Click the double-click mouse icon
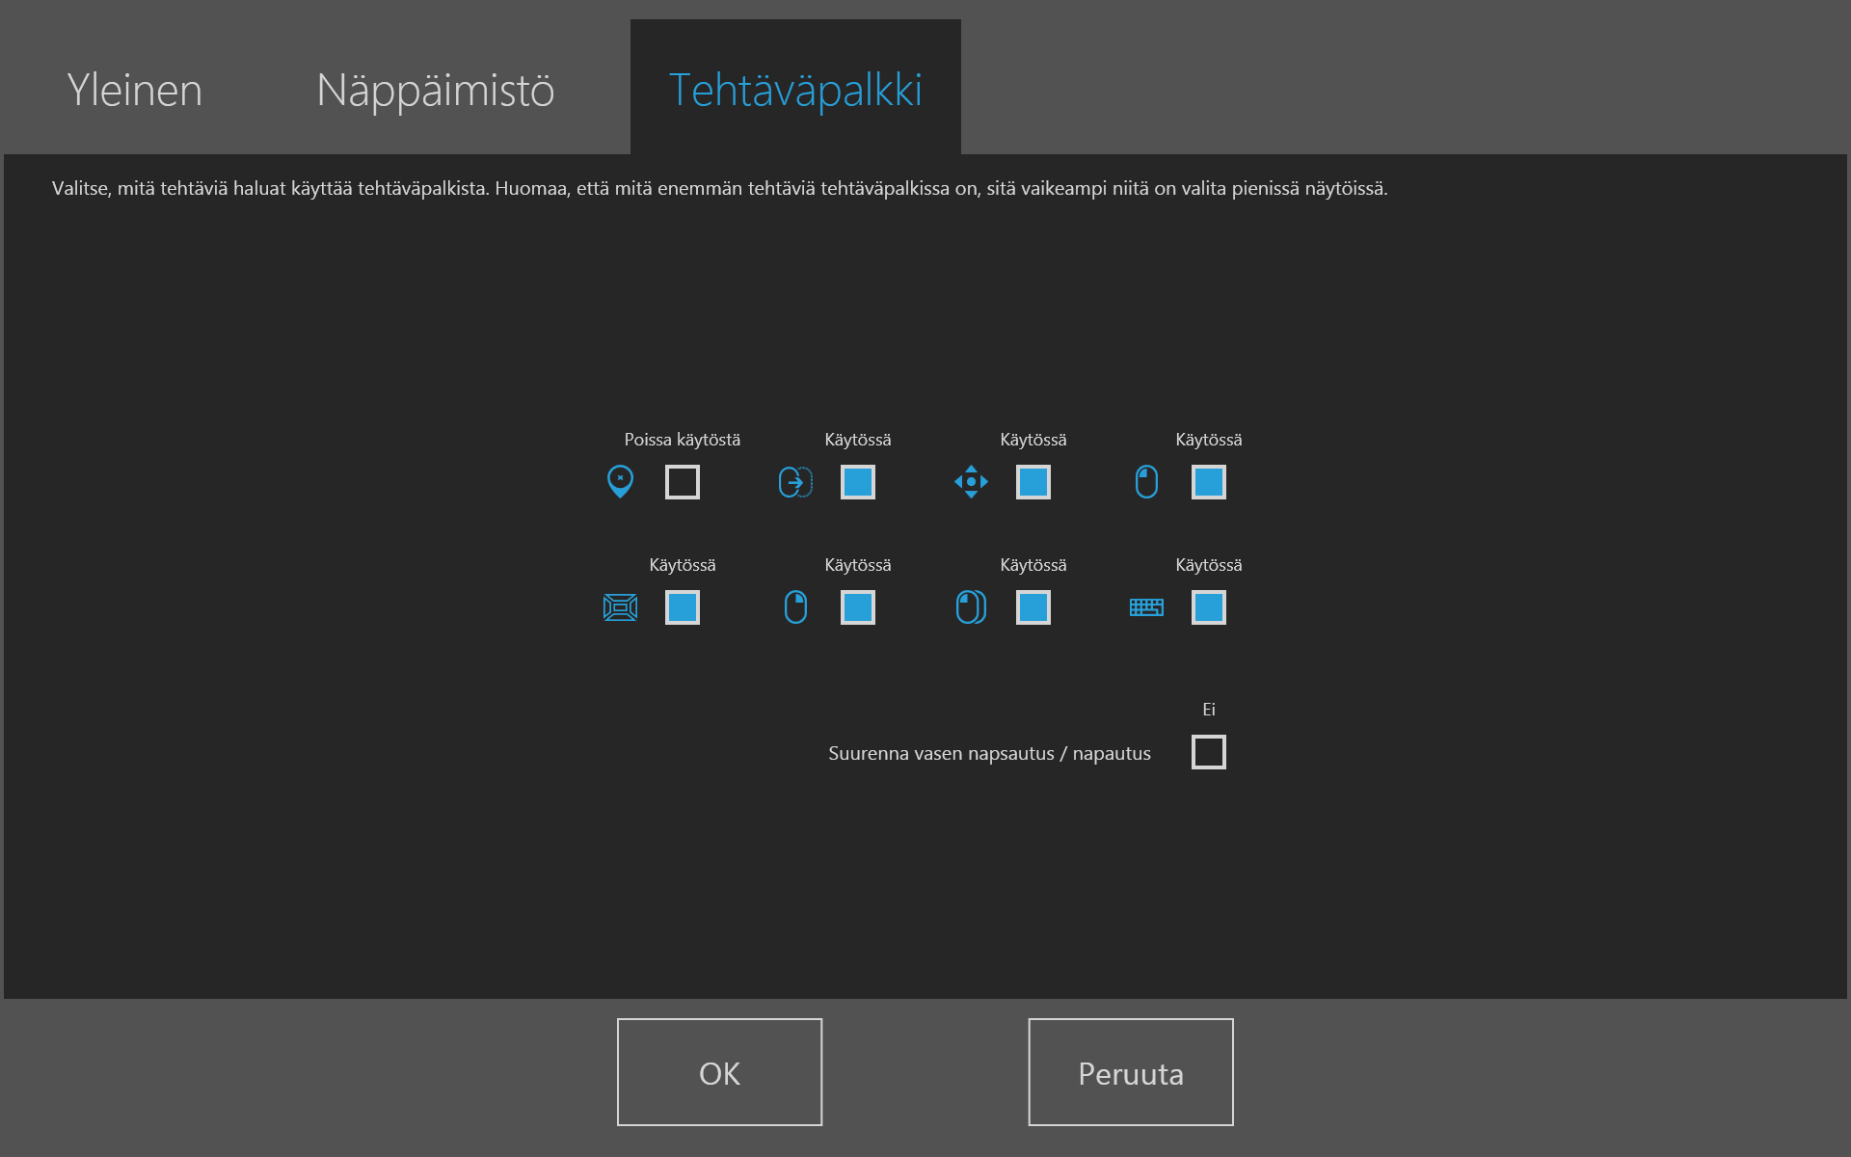This screenshot has height=1157, width=1851. coord(971,606)
